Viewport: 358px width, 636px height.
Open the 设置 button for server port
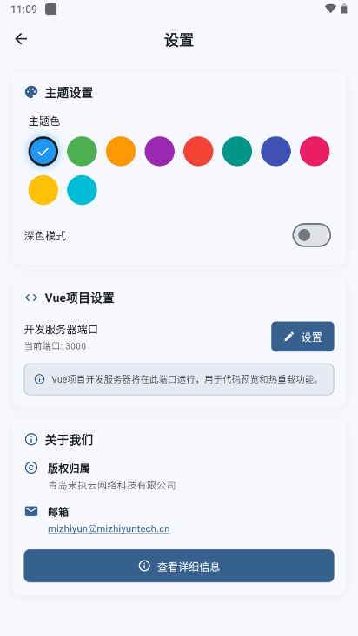click(x=302, y=337)
